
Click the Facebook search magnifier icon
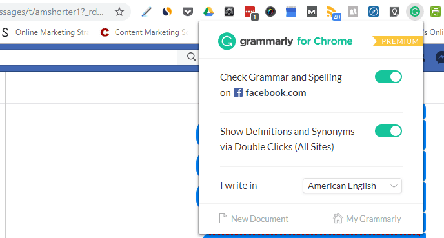192,57
